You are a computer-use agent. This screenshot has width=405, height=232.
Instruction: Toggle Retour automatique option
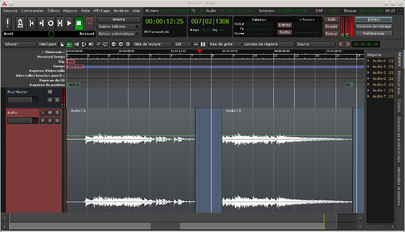tap(118, 33)
